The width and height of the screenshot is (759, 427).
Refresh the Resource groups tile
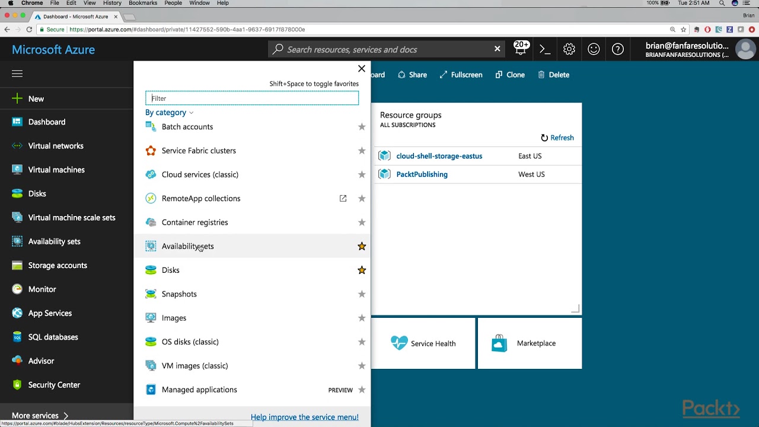pyautogui.click(x=557, y=138)
